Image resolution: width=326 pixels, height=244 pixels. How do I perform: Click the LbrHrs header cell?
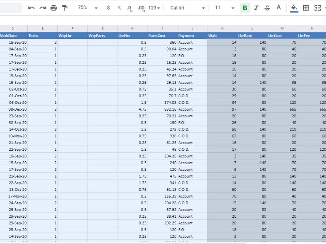pyautogui.click(x=132, y=36)
